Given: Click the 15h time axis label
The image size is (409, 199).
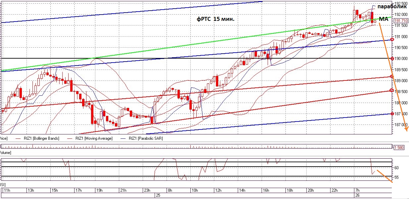Looking at the screenshot, I should [54, 190].
